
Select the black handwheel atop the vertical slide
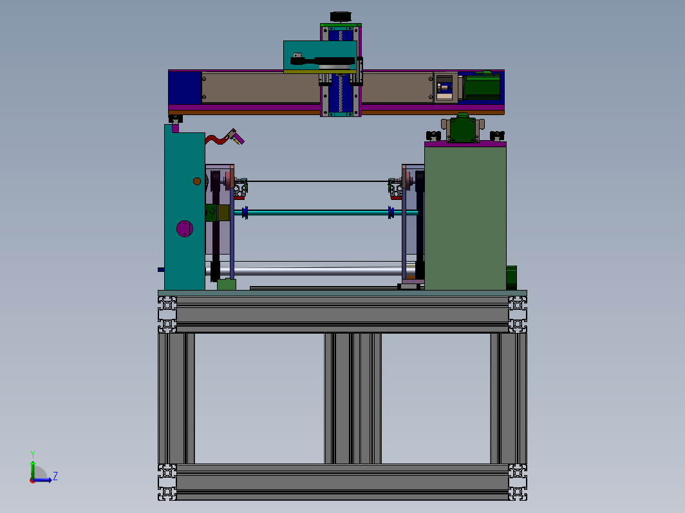[x=341, y=17]
